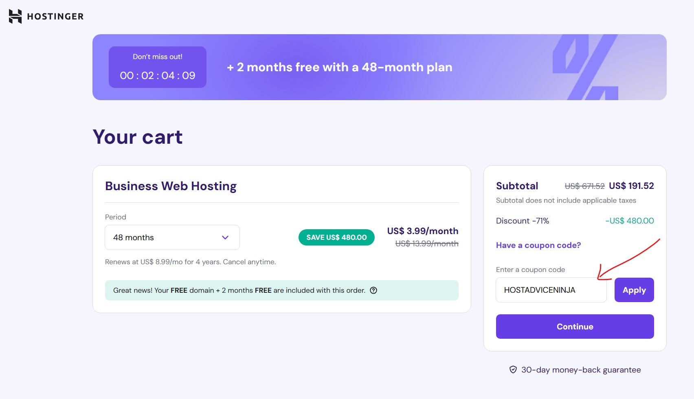The height and width of the screenshot is (399, 694).
Task: Click the green SAVE US$ 480.00 badge
Action: (336, 237)
